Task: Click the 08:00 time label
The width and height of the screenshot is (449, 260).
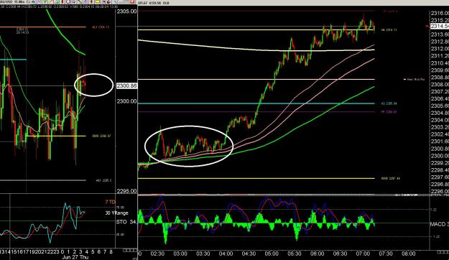Action: pos(408,254)
